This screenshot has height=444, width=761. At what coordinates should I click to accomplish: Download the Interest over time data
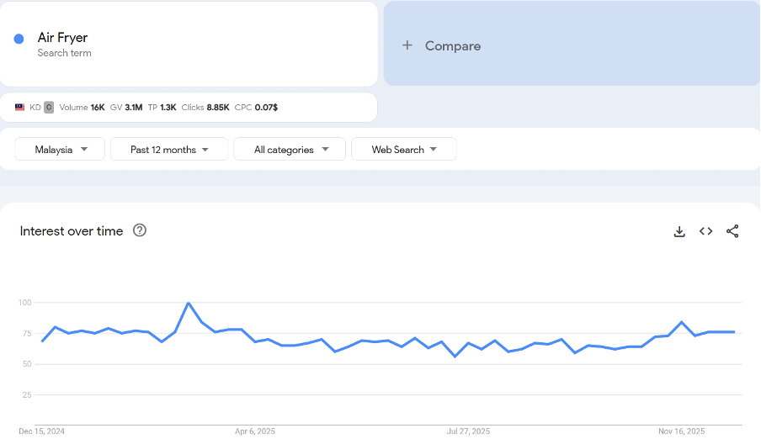click(679, 231)
